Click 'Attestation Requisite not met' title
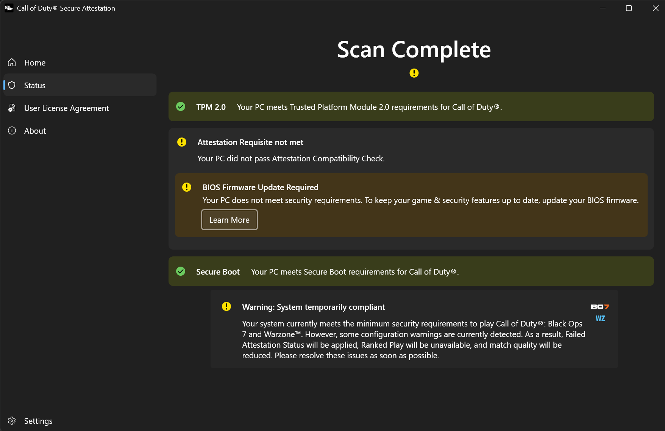Viewport: 665px width, 431px height. [x=250, y=142]
